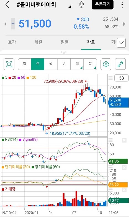
Task: Expand the tab list chevron
Action: (x=121, y=43)
